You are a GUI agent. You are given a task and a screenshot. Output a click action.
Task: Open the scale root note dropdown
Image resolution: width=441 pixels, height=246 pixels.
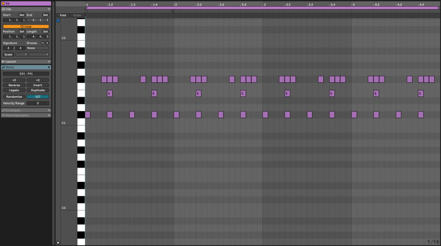(21, 54)
